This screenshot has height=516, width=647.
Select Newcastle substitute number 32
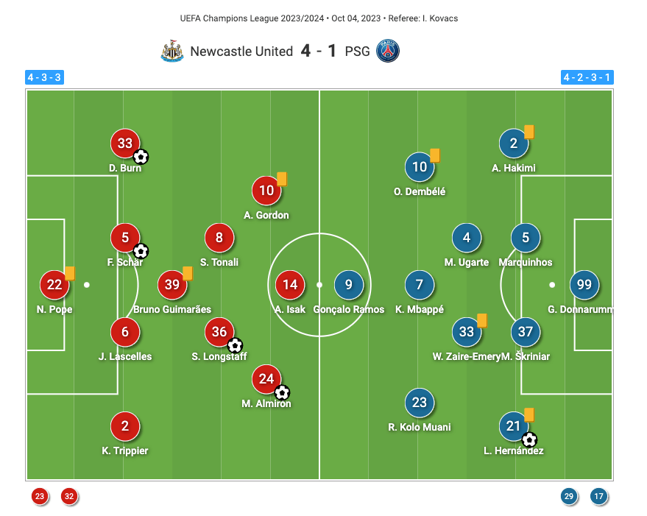68,497
